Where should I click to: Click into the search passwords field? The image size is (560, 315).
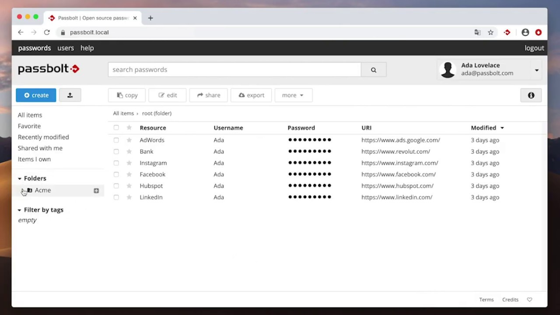tap(234, 70)
